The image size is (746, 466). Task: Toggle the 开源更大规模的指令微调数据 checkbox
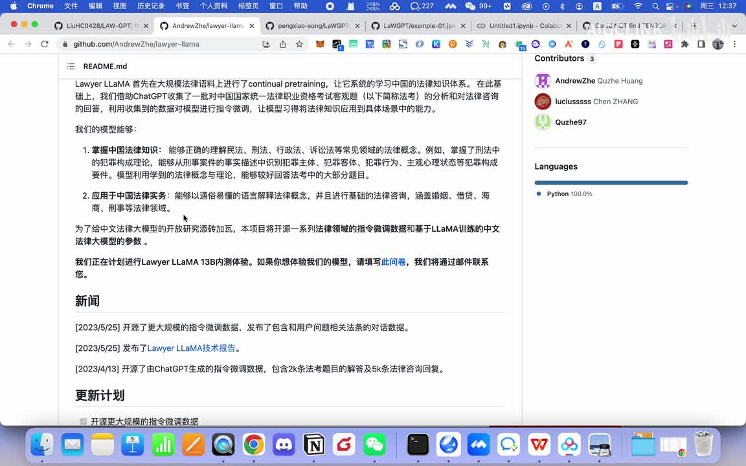coord(84,421)
